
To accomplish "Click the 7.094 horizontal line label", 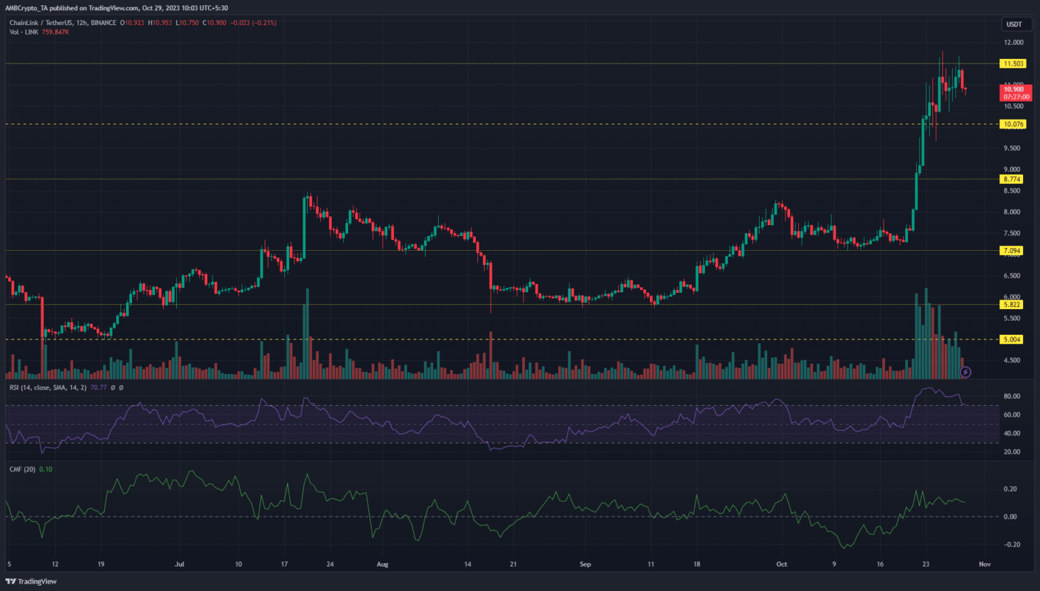I will click(x=1012, y=251).
